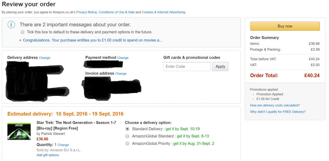Click 'Why didn't I qualify for FREE Delivery?'
The image size is (329, 161).
278,112
